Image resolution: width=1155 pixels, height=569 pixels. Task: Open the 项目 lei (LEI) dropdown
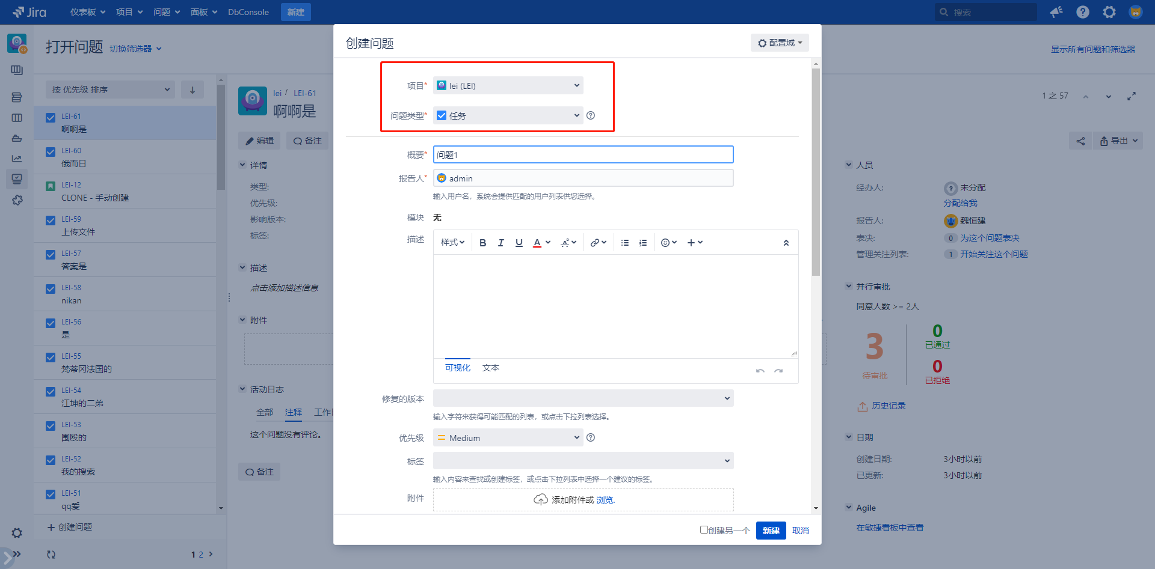[508, 86]
